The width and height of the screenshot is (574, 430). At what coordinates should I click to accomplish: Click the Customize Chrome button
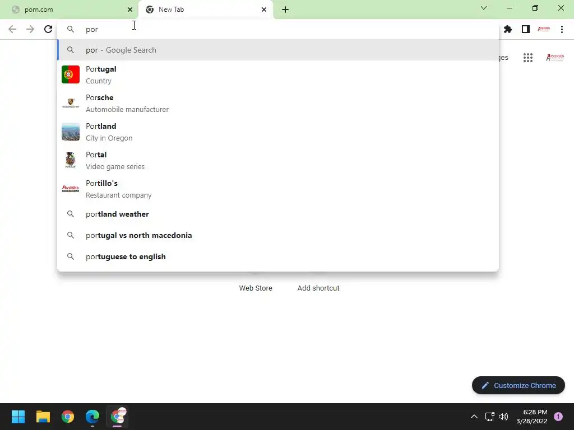pyautogui.click(x=519, y=385)
